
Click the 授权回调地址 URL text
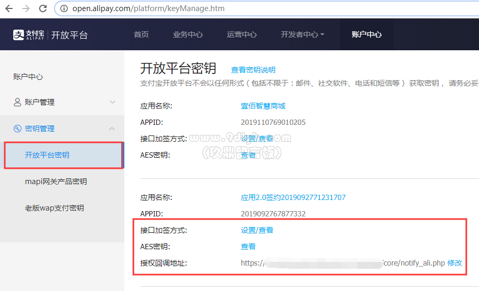343,263
